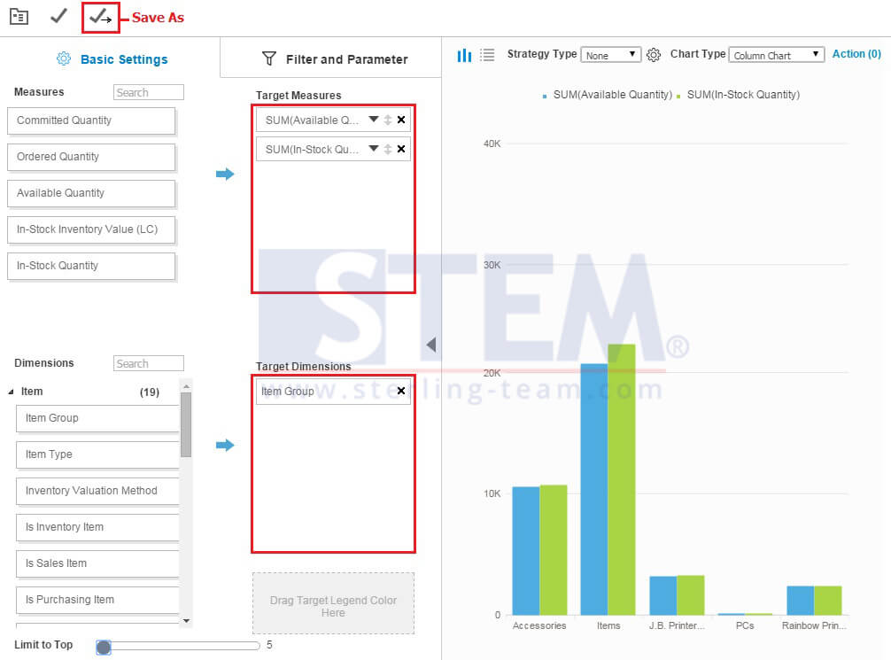
Task: Open aggregation dropdown for SUM(In-Stock Qu...
Action: pyautogui.click(x=374, y=148)
